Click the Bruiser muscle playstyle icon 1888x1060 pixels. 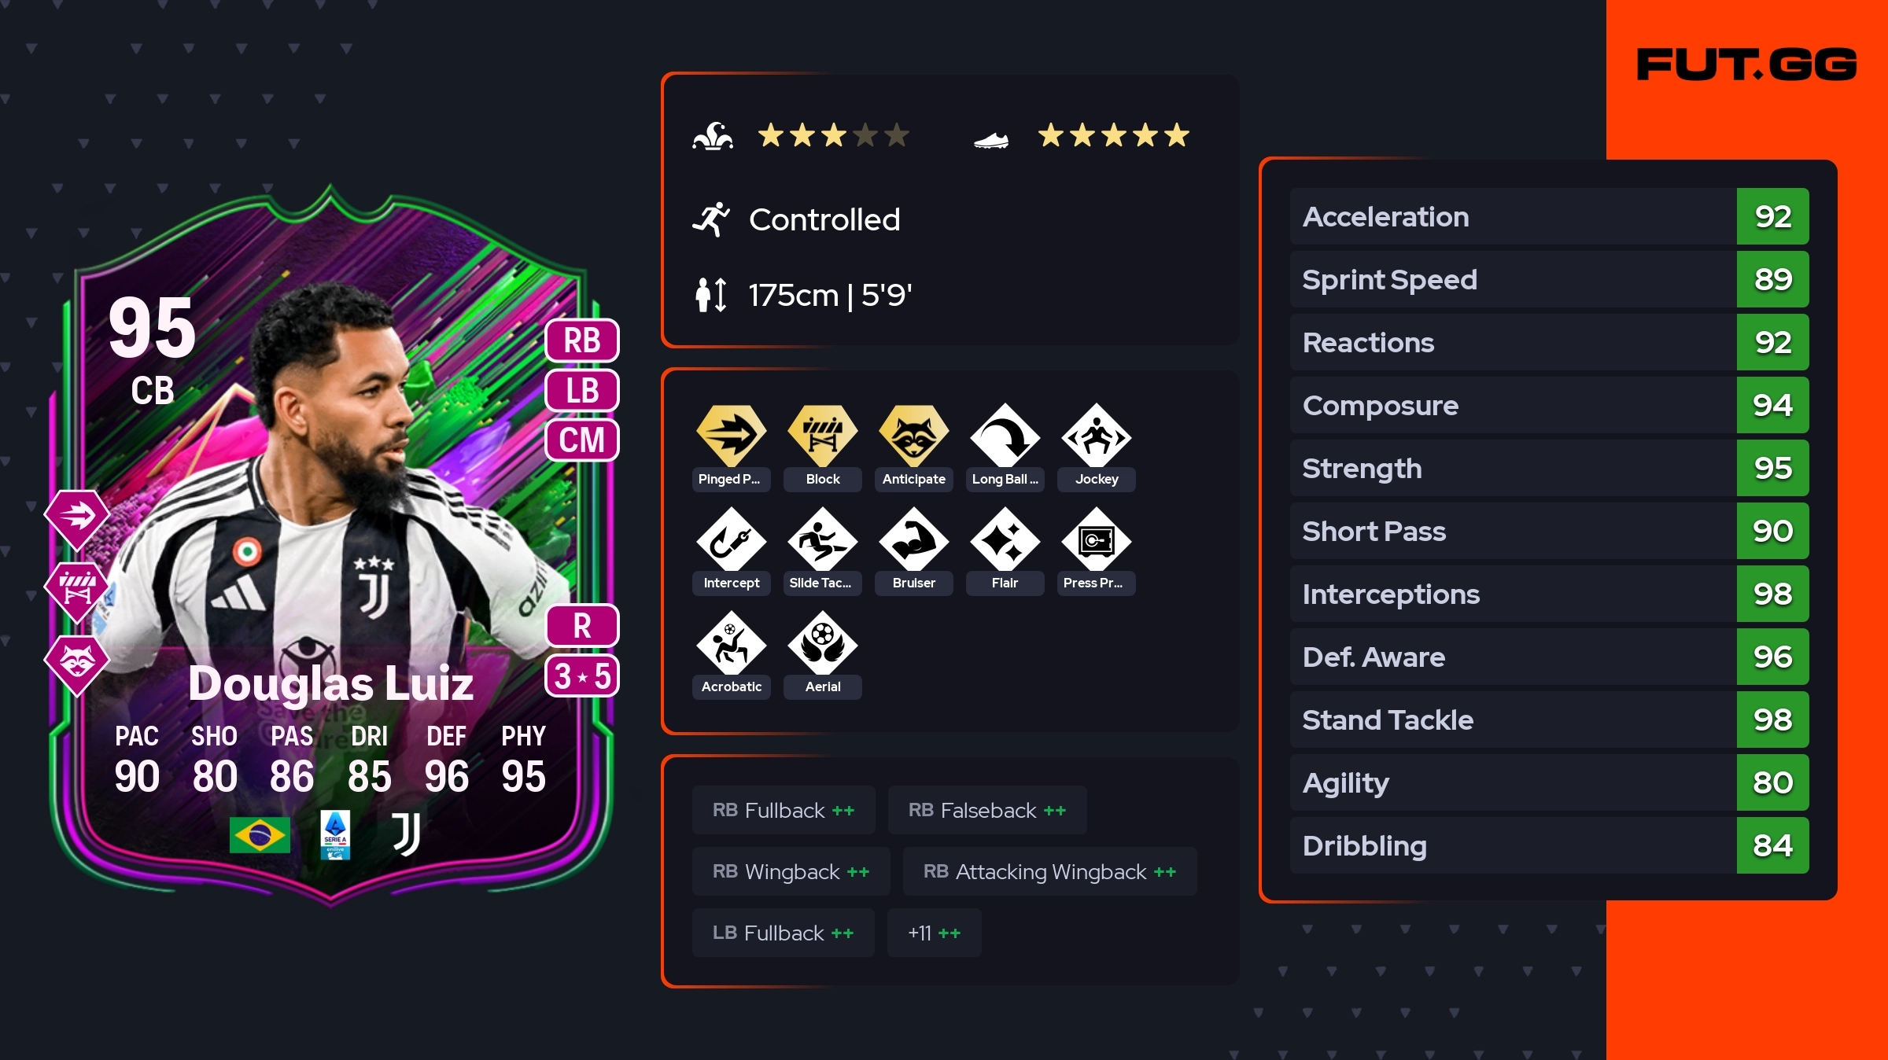coord(914,539)
